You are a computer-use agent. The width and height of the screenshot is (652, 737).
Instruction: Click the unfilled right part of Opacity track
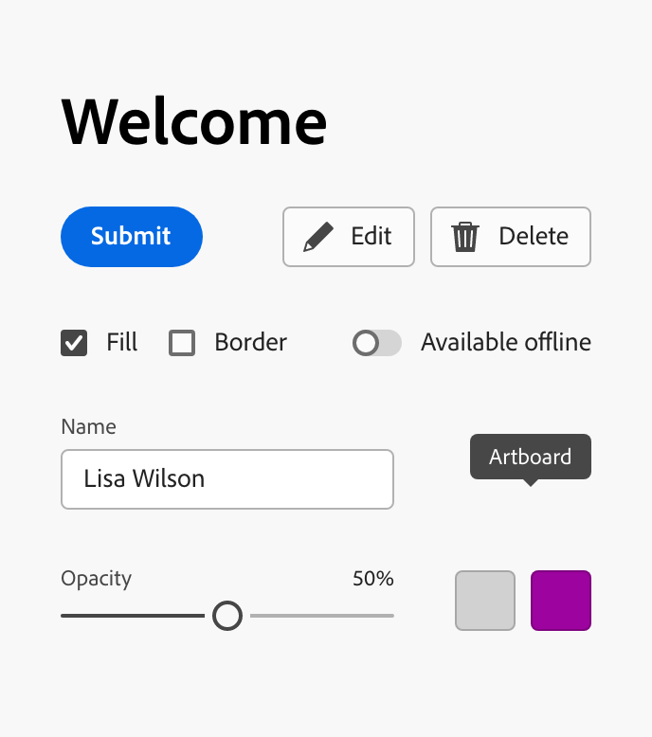click(322, 616)
